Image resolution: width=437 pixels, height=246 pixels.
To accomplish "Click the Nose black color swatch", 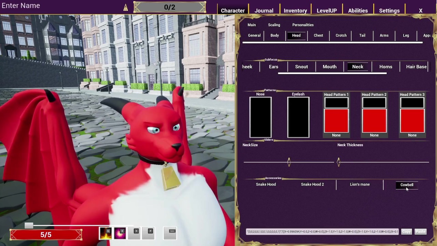I will (260, 117).
